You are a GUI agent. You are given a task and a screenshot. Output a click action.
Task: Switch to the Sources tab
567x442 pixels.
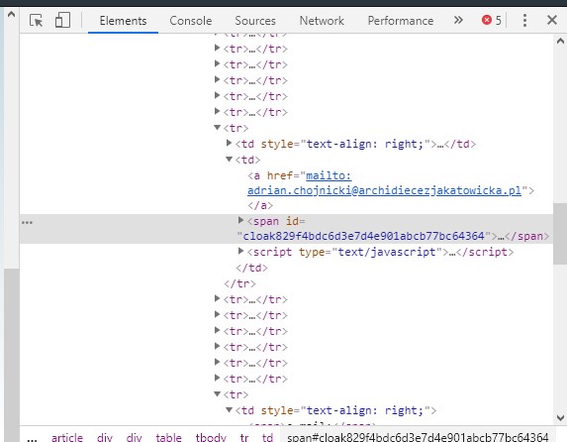[x=255, y=21]
